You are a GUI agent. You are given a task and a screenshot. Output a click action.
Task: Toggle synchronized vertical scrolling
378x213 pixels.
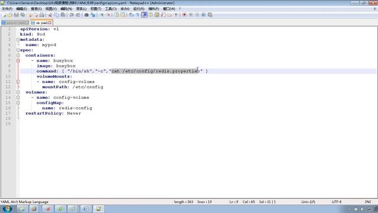click(116, 15)
